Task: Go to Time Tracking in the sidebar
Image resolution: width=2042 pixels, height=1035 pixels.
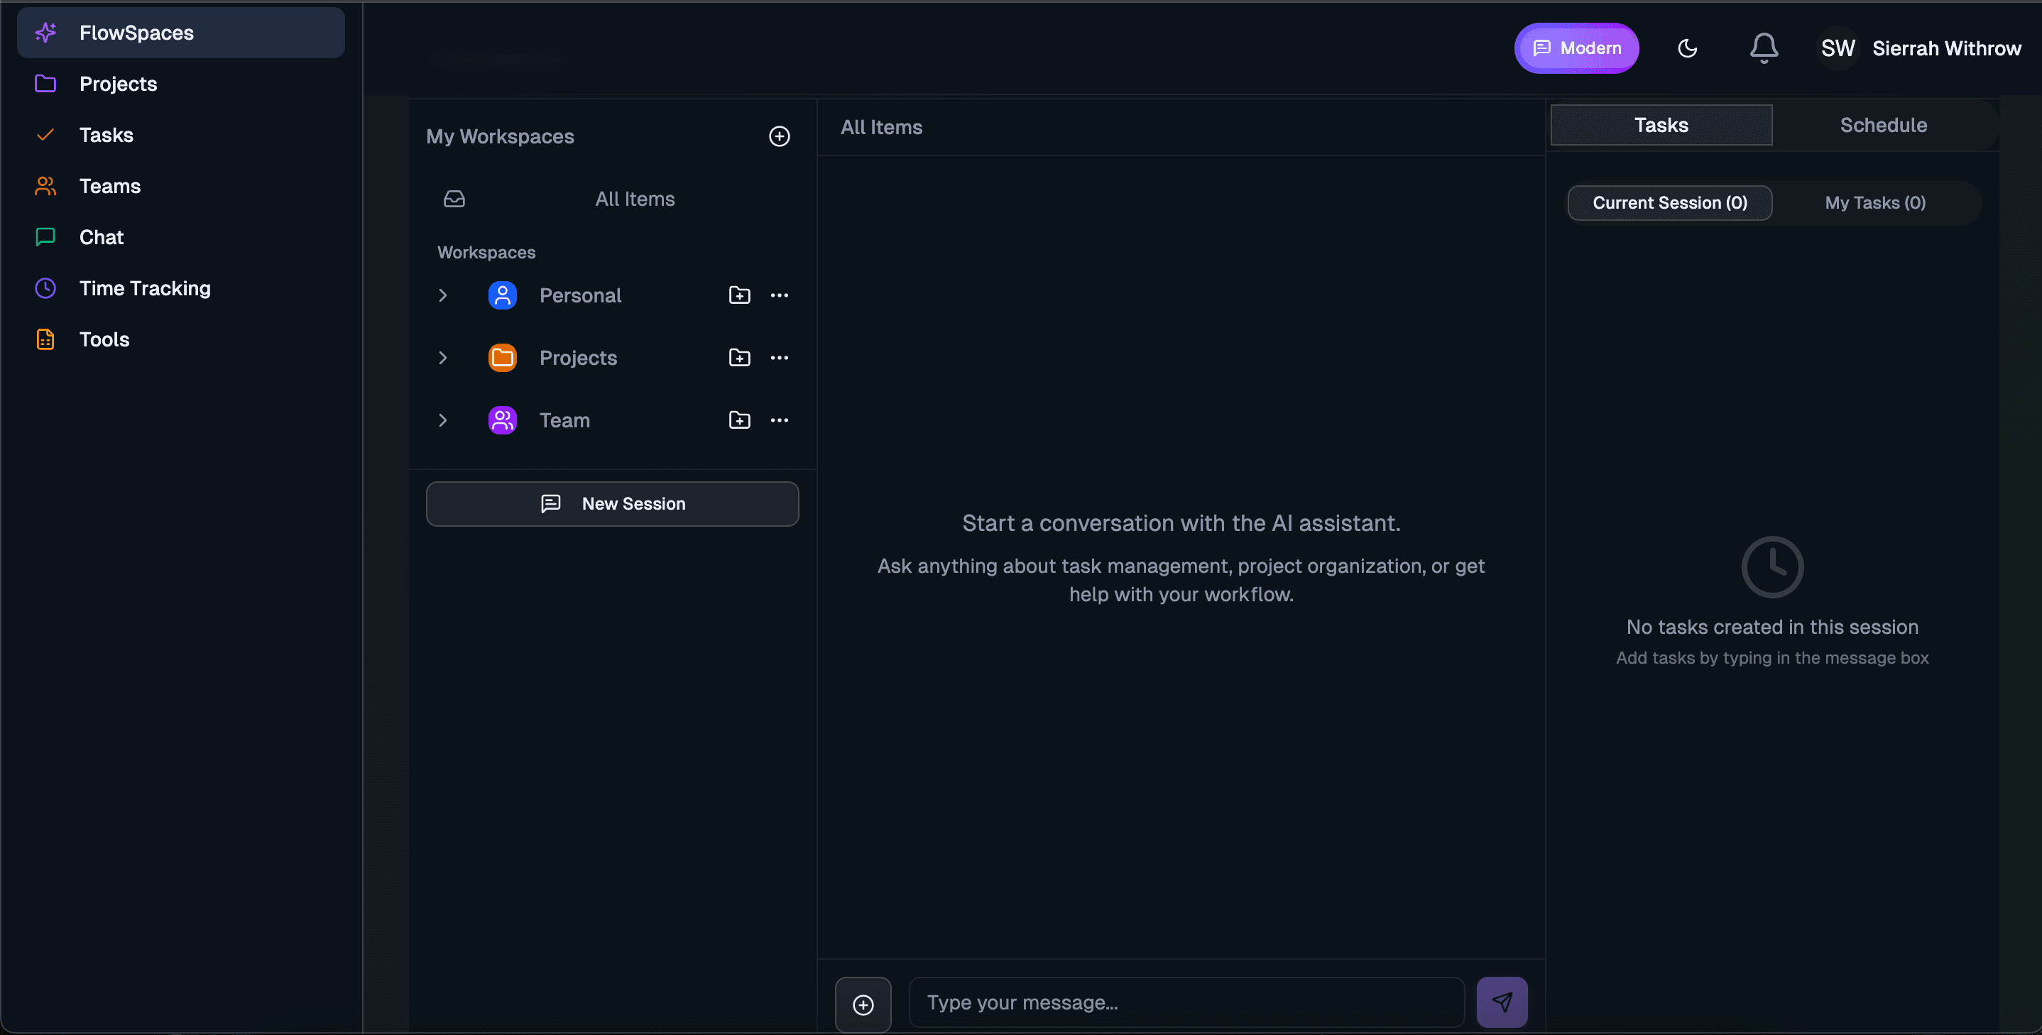Action: tap(181, 287)
